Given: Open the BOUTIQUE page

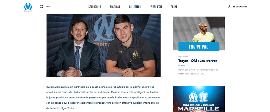Looking at the screenshot, I should pyautogui.click(x=115, y=7).
